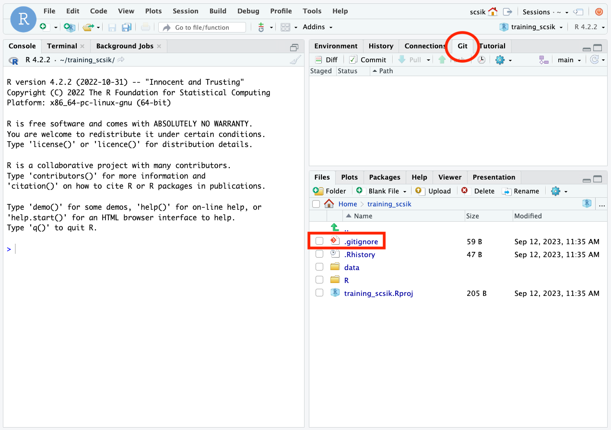This screenshot has width=611, height=430.
Task: Click the Git history clock icon
Action: point(481,60)
